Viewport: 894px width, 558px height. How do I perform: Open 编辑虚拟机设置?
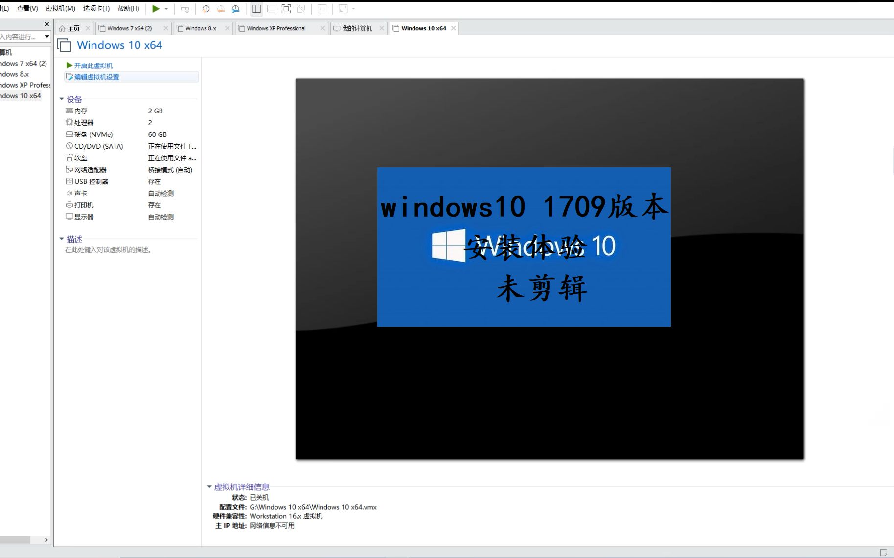coord(97,77)
